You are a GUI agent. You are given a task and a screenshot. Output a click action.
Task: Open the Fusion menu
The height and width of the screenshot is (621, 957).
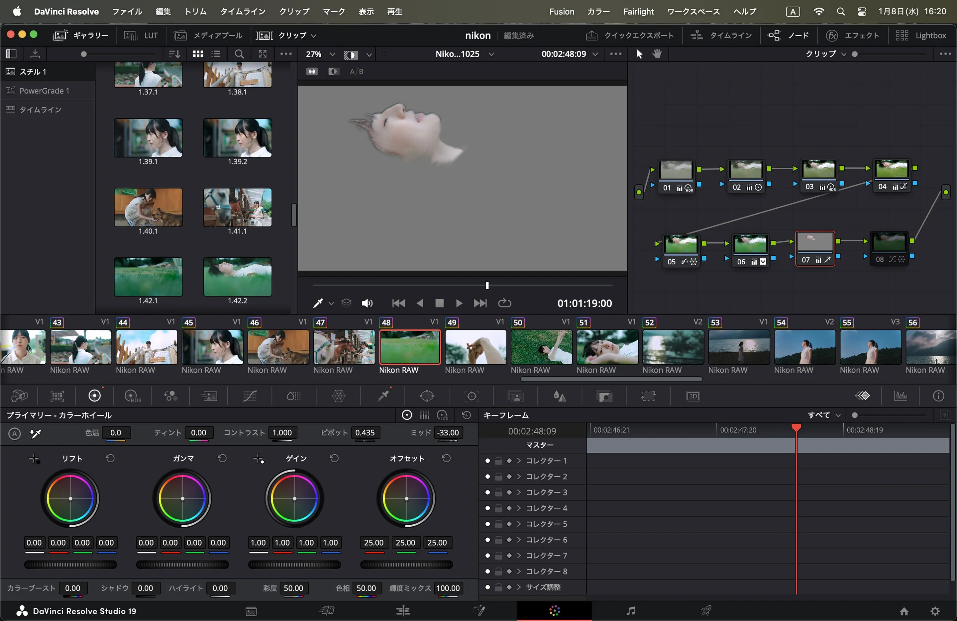point(561,11)
